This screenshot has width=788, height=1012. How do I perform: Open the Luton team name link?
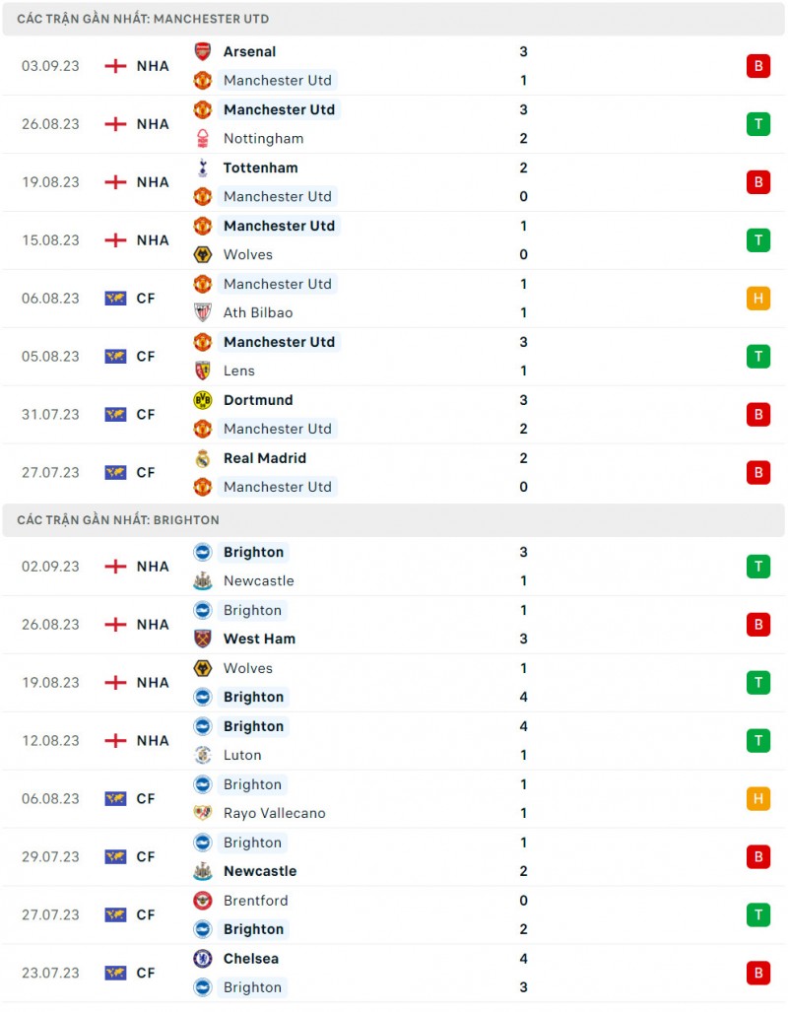tap(242, 756)
